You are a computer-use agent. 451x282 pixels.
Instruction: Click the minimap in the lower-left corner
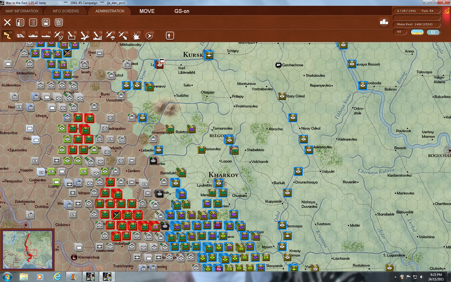[28, 250]
